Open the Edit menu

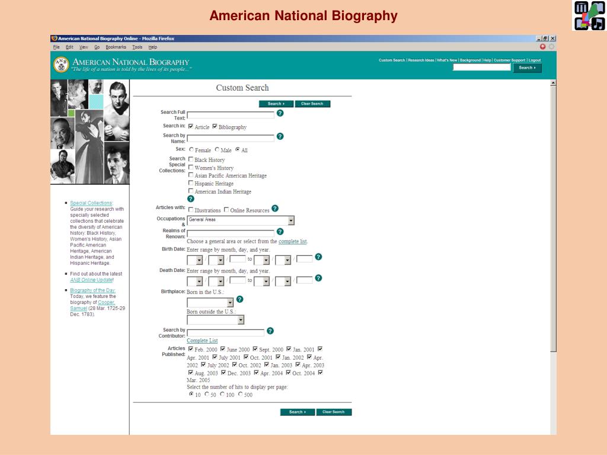(x=69, y=47)
